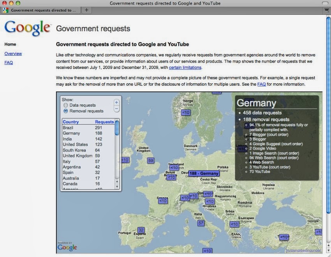This screenshot has height=257, width=331.
Task: Go to Home in the left navigation
Action: (x=10, y=44)
